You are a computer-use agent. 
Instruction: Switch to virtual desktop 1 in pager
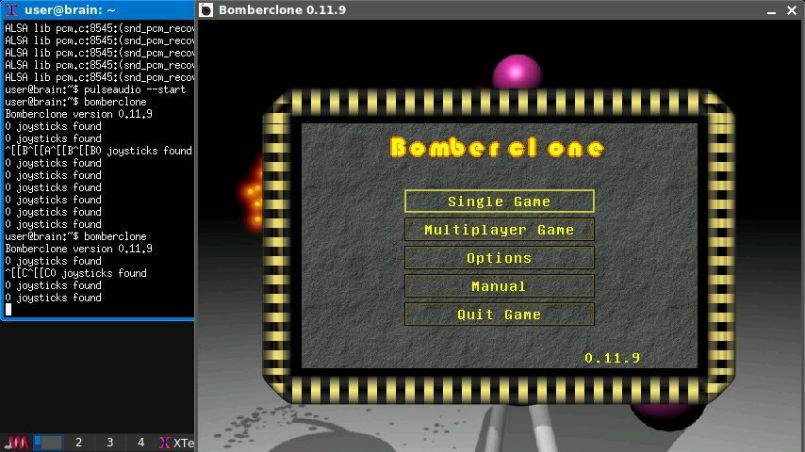[47, 442]
